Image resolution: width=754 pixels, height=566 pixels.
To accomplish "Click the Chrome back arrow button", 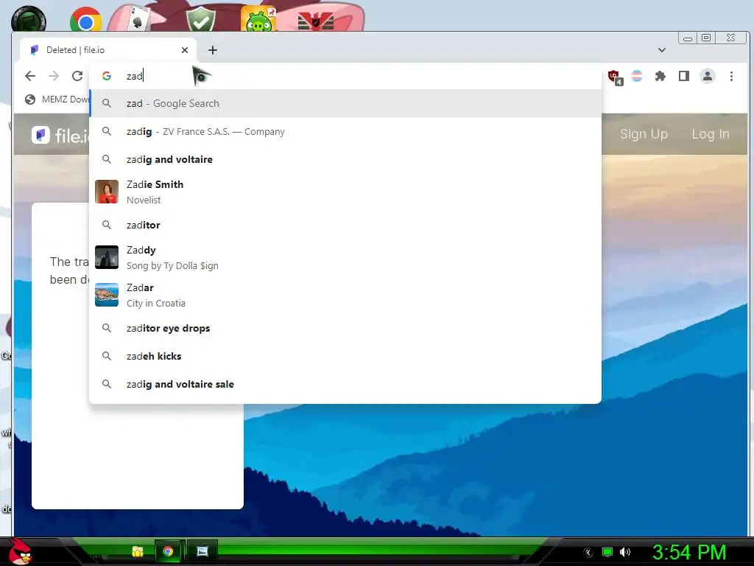I will point(29,76).
